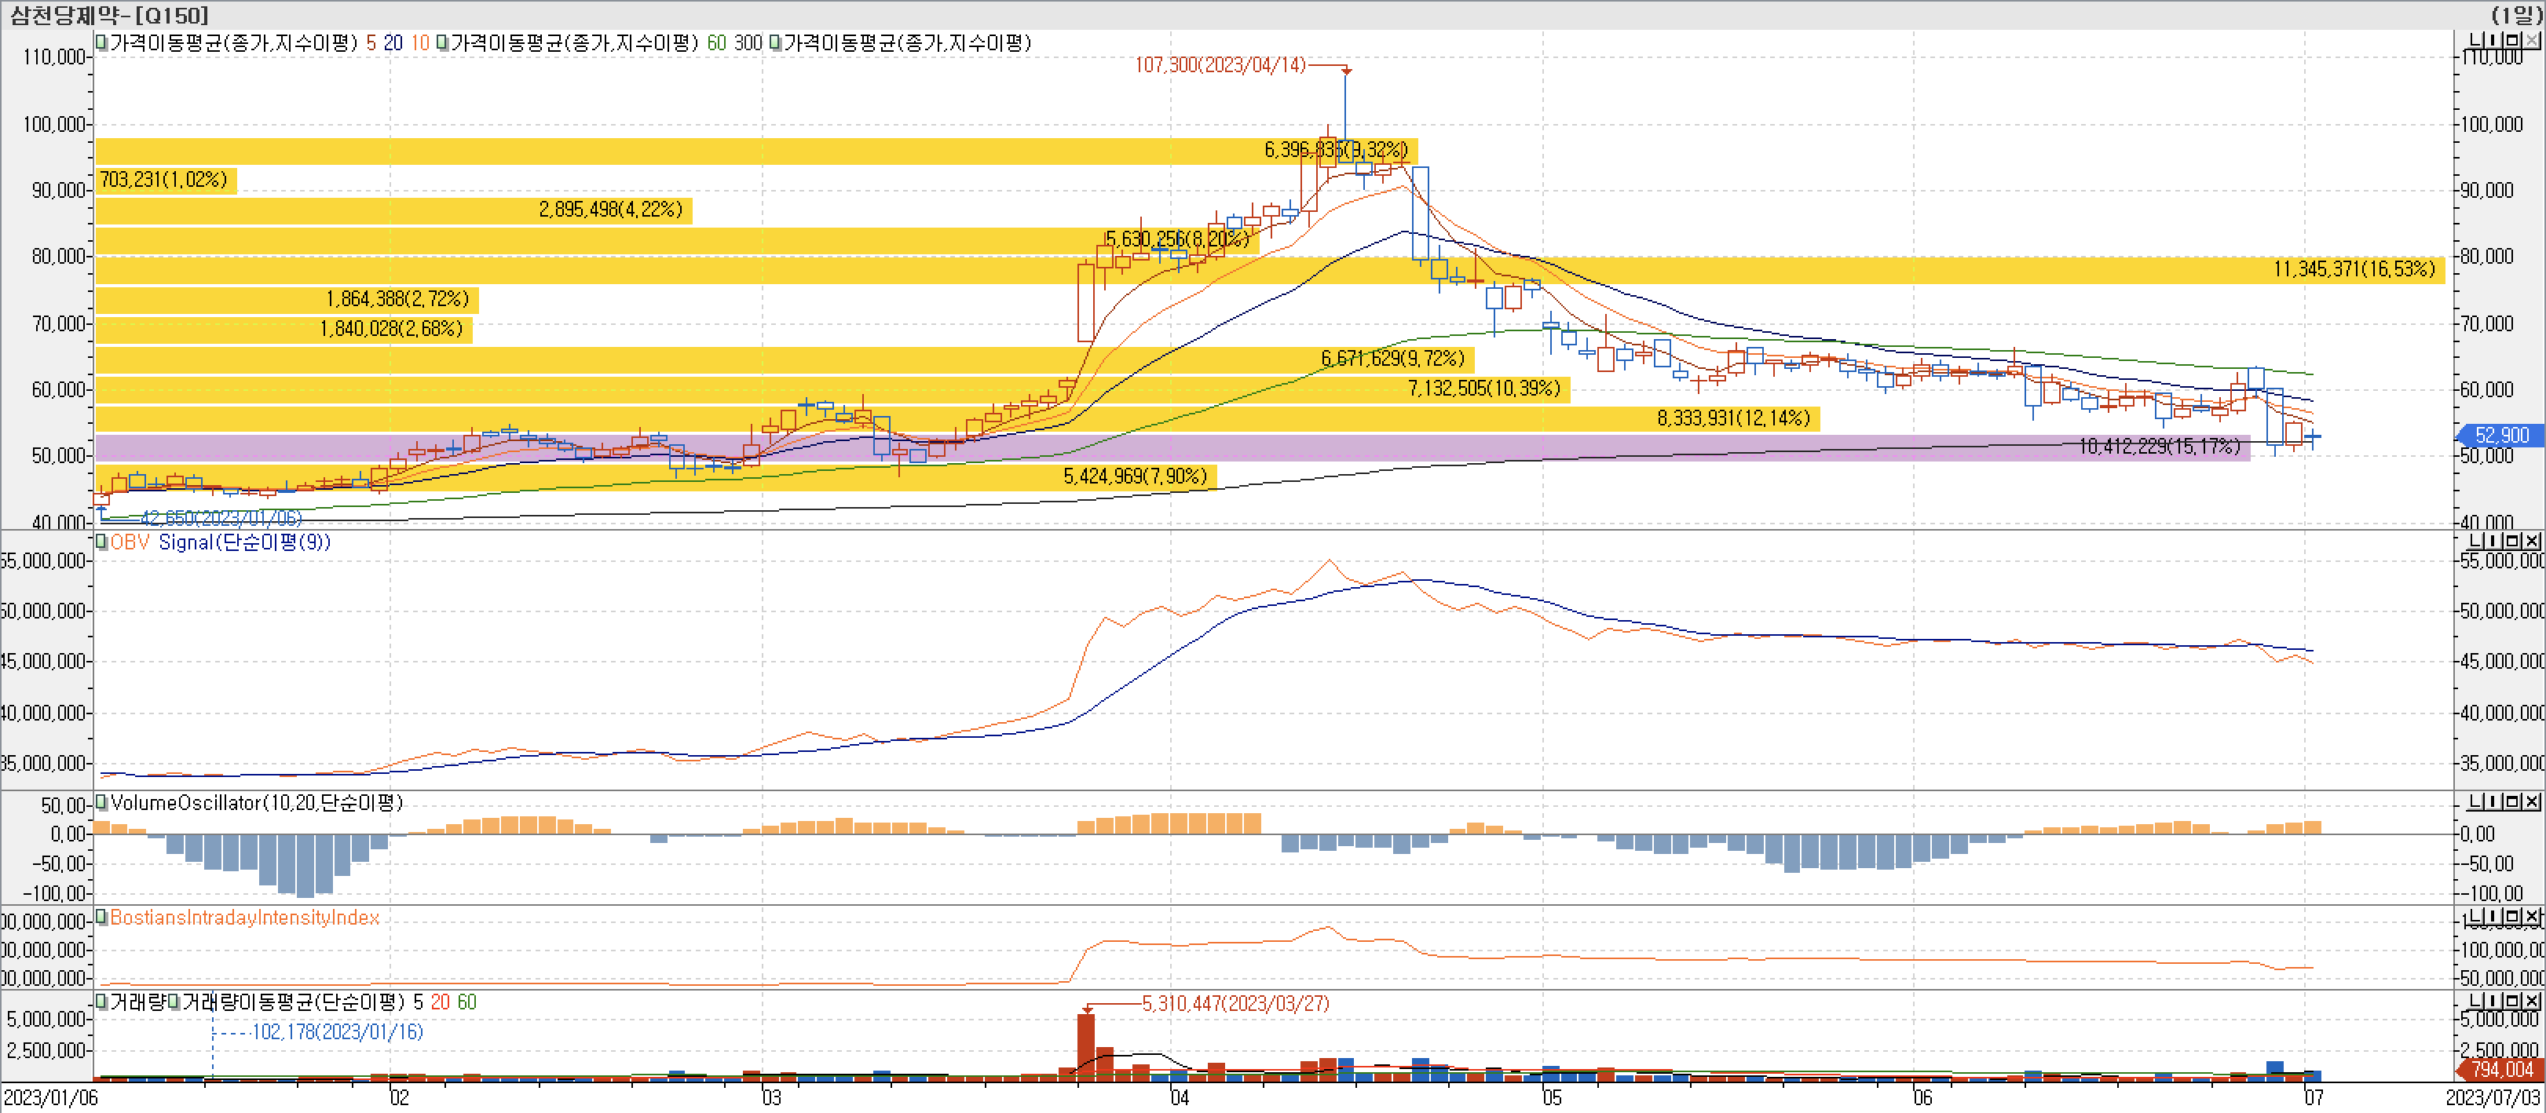Screen dimensions: 2546x1113
Task: Maximize the volume (거래량) pane
Action: [2512, 1002]
